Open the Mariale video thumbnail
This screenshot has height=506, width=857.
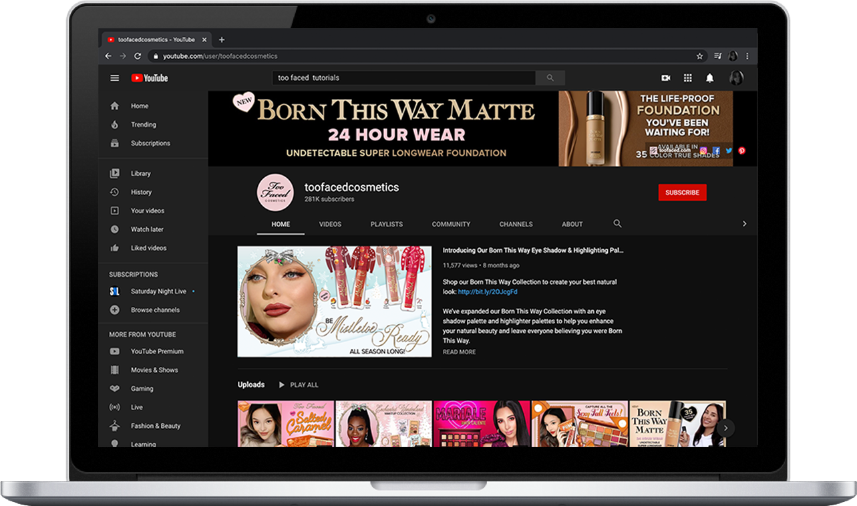(x=482, y=424)
